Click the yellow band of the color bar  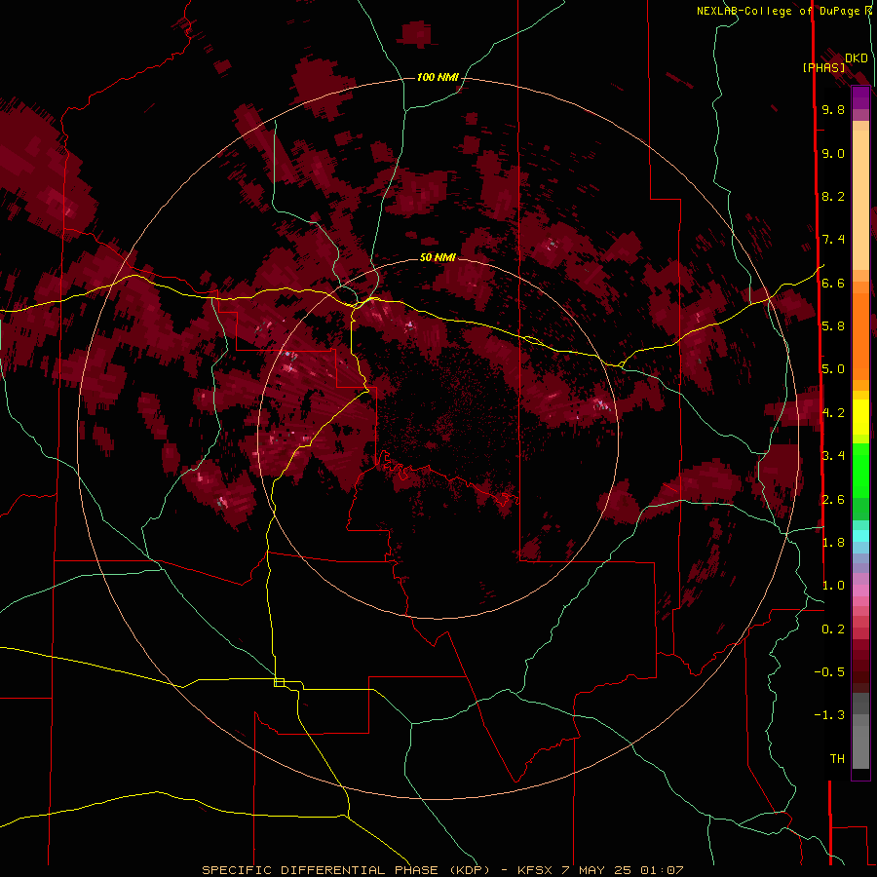click(x=860, y=417)
